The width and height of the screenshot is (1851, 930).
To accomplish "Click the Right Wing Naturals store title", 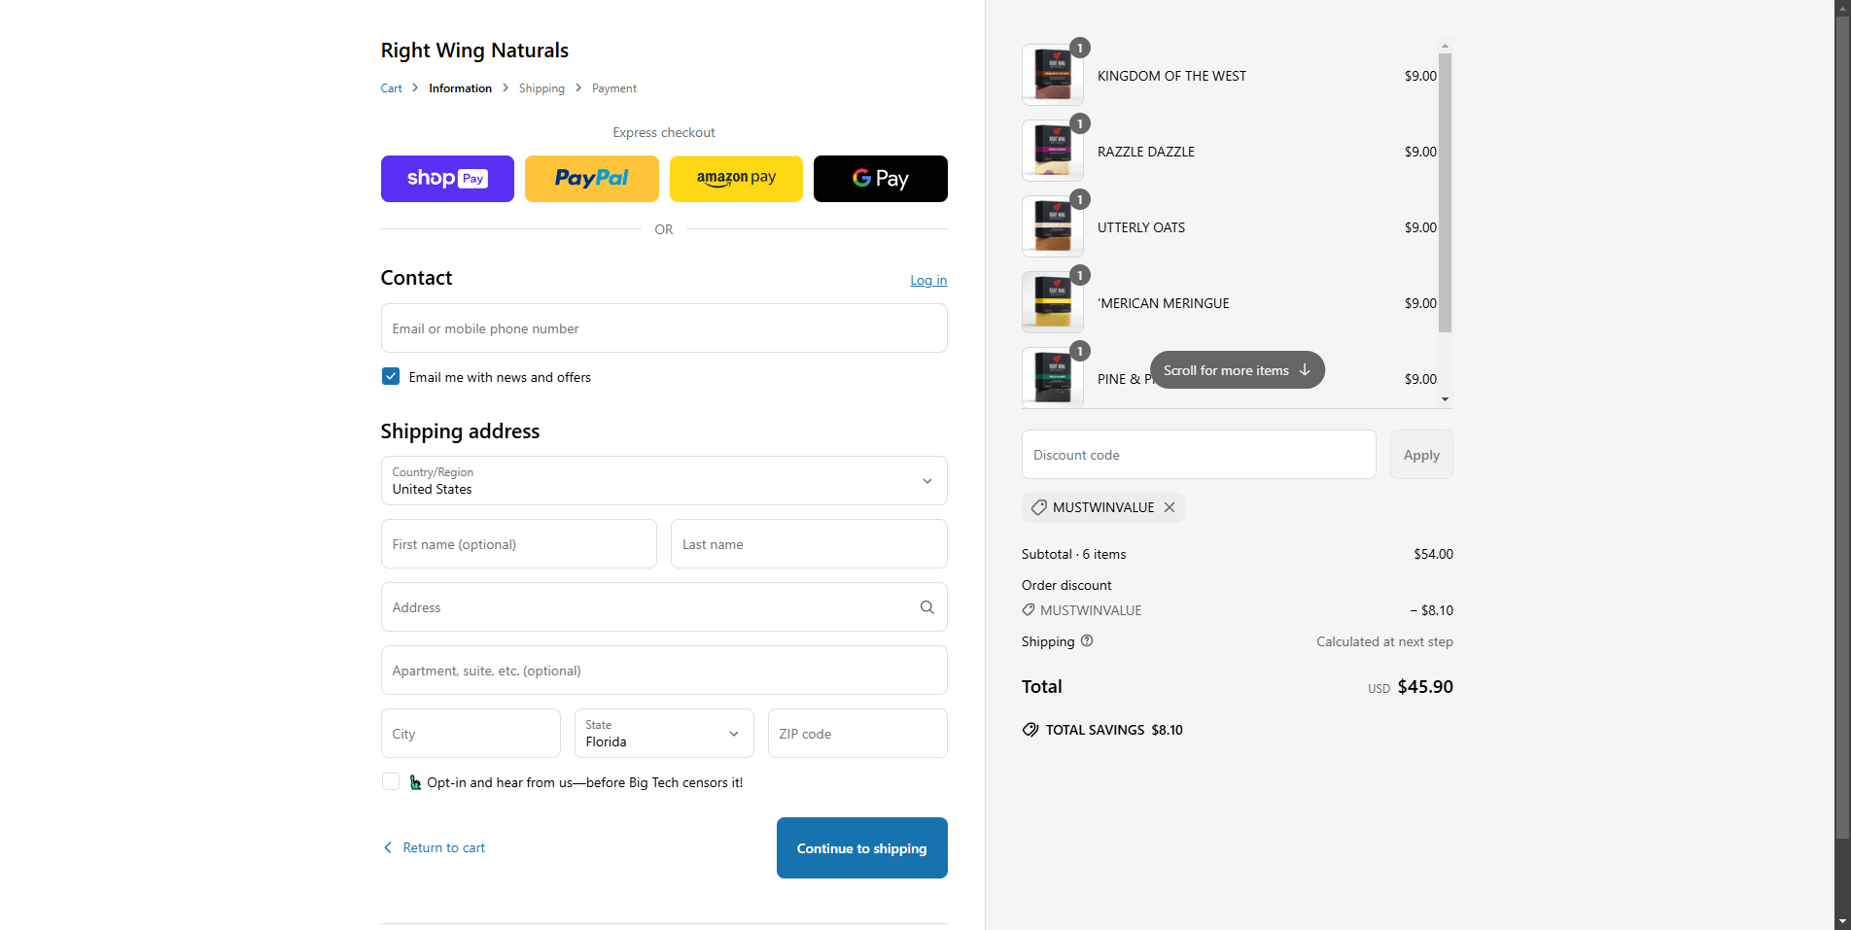I will pos(474,51).
